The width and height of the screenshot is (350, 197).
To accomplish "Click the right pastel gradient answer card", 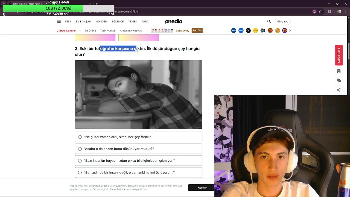I will click(138, 38).
